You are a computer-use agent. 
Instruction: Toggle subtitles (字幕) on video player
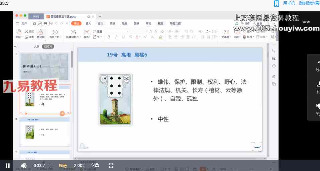tap(95, 165)
